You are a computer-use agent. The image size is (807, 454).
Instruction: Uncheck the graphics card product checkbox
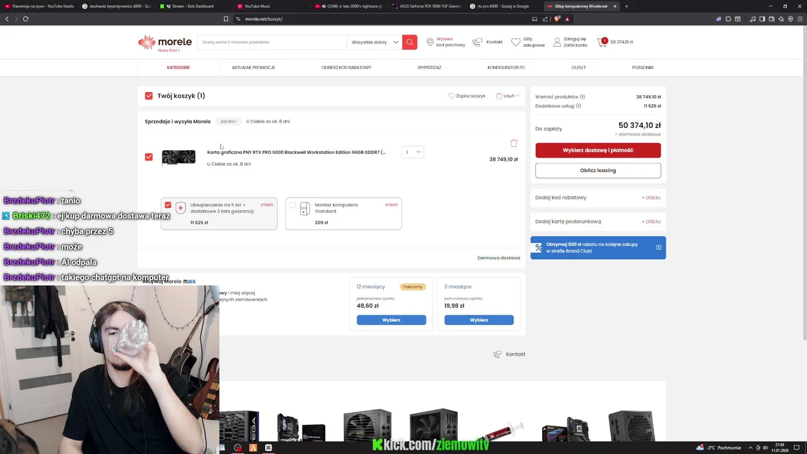click(149, 157)
